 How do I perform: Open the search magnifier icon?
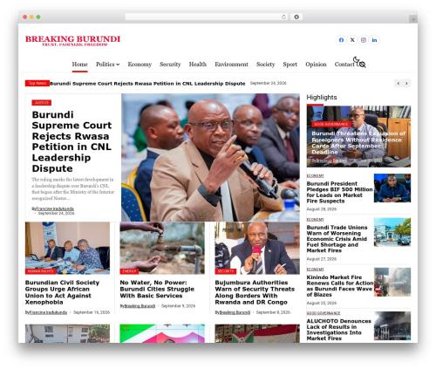tap(362, 65)
